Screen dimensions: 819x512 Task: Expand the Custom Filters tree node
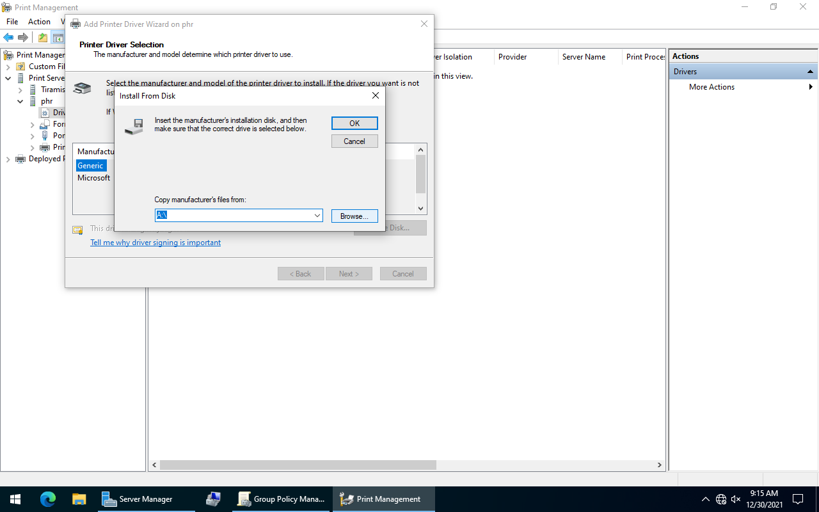pos(8,67)
